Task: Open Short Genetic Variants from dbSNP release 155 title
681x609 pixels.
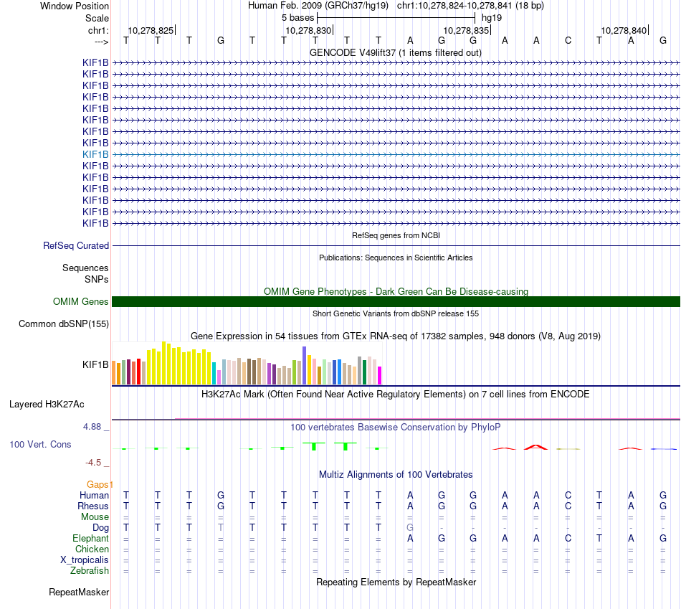Action: coord(396,314)
